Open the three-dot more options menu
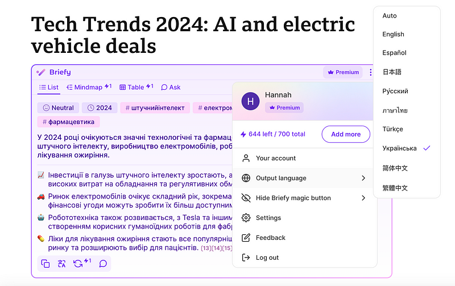This screenshot has height=286, width=455. (x=370, y=72)
